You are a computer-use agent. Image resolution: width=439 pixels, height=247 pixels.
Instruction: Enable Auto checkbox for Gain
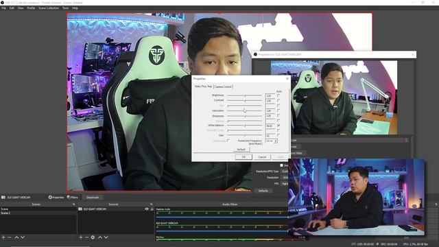click(278, 135)
